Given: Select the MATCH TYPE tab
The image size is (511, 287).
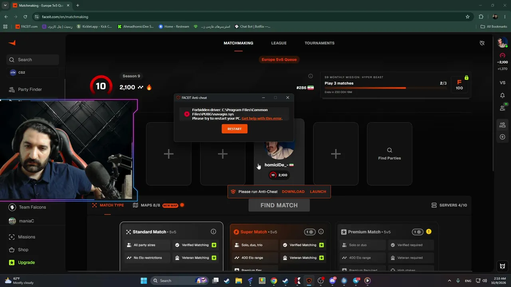Looking at the screenshot, I should click(x=108, y=205).
